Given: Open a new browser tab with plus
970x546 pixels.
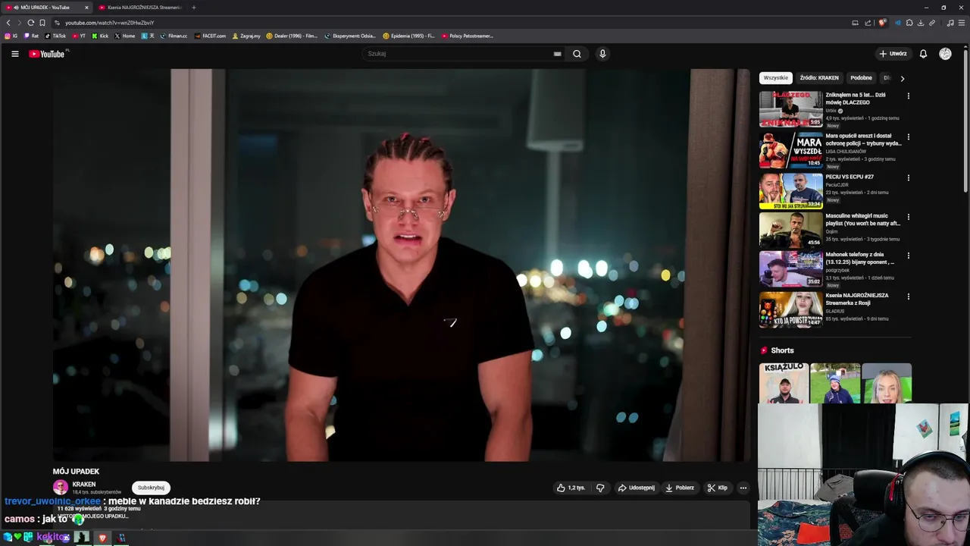Looking at the screenshot, I should (x=193, y=8).
